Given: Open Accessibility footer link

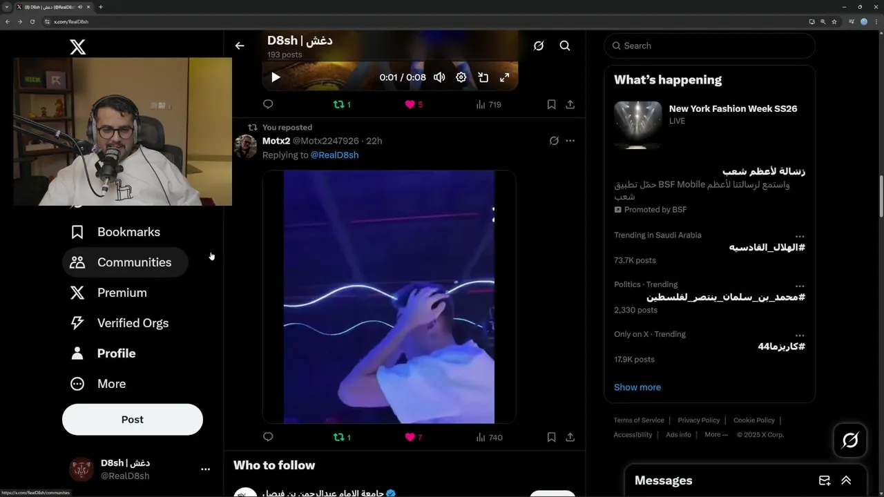Looking at the screenshot, I should pyautogui.click(x=633, y=435).
